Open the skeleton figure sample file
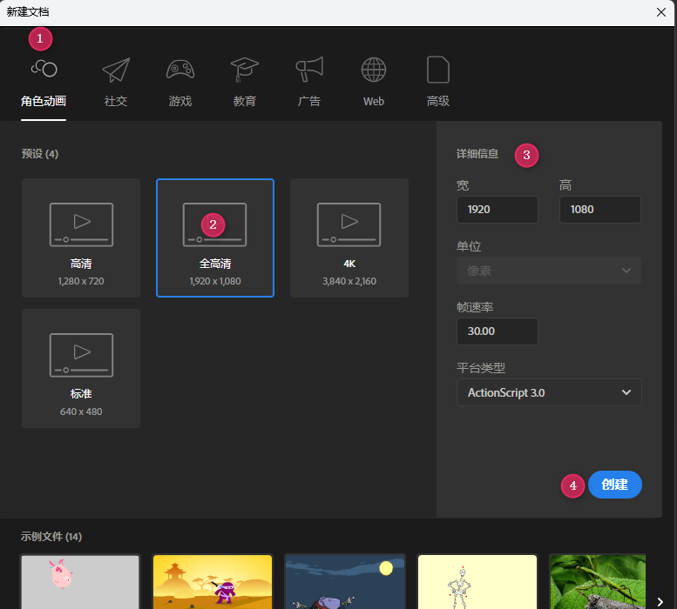677x609 pixels. click(477, 581)
